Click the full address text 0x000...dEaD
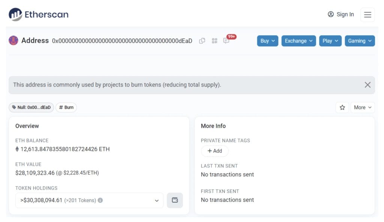Viewport: 384px width, 222px height. (x=122, y=41)
